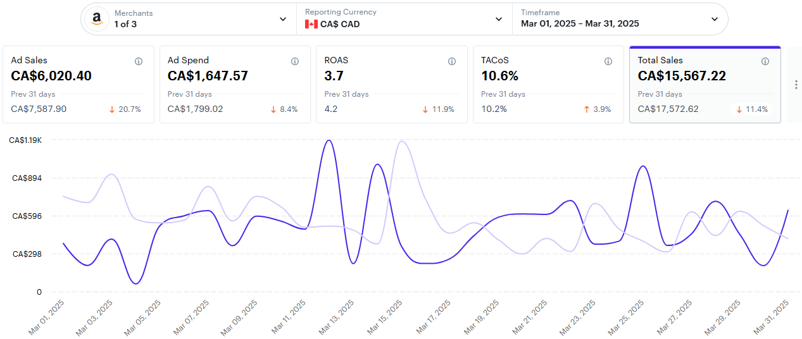Image resolution: width=802 pixels, height=339 pixels.
Task: Switch chart to the ROAS metric card
Action: 392,84
